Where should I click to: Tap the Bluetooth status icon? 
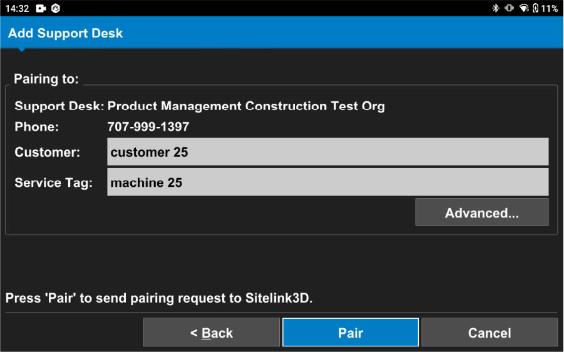[x=495, y=8]
